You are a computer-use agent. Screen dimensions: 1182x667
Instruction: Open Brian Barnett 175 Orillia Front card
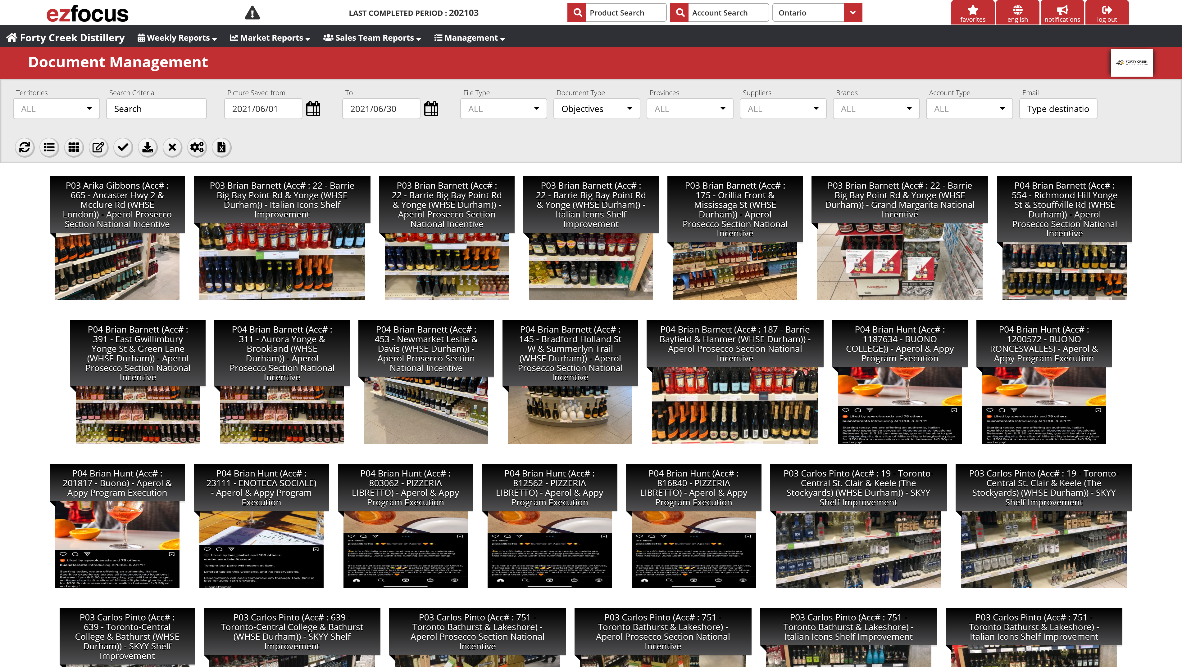(x=734, y=238)
